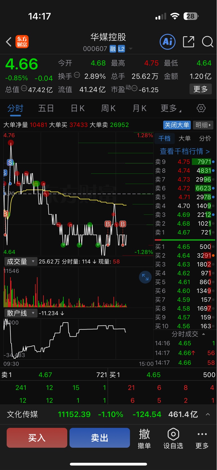Tap the share export icon

(188, 42)
